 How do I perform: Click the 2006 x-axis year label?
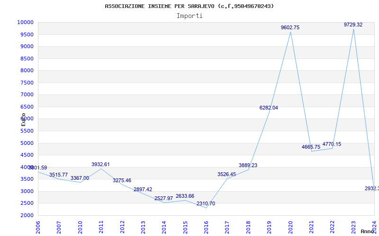coord(38,228)
